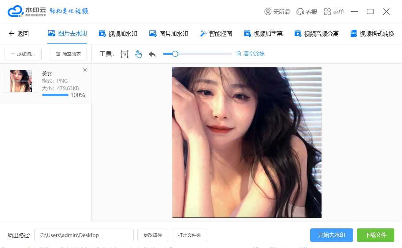Remove 美女 image with X icon
This screenshot has height=248, width=402.
85,70
